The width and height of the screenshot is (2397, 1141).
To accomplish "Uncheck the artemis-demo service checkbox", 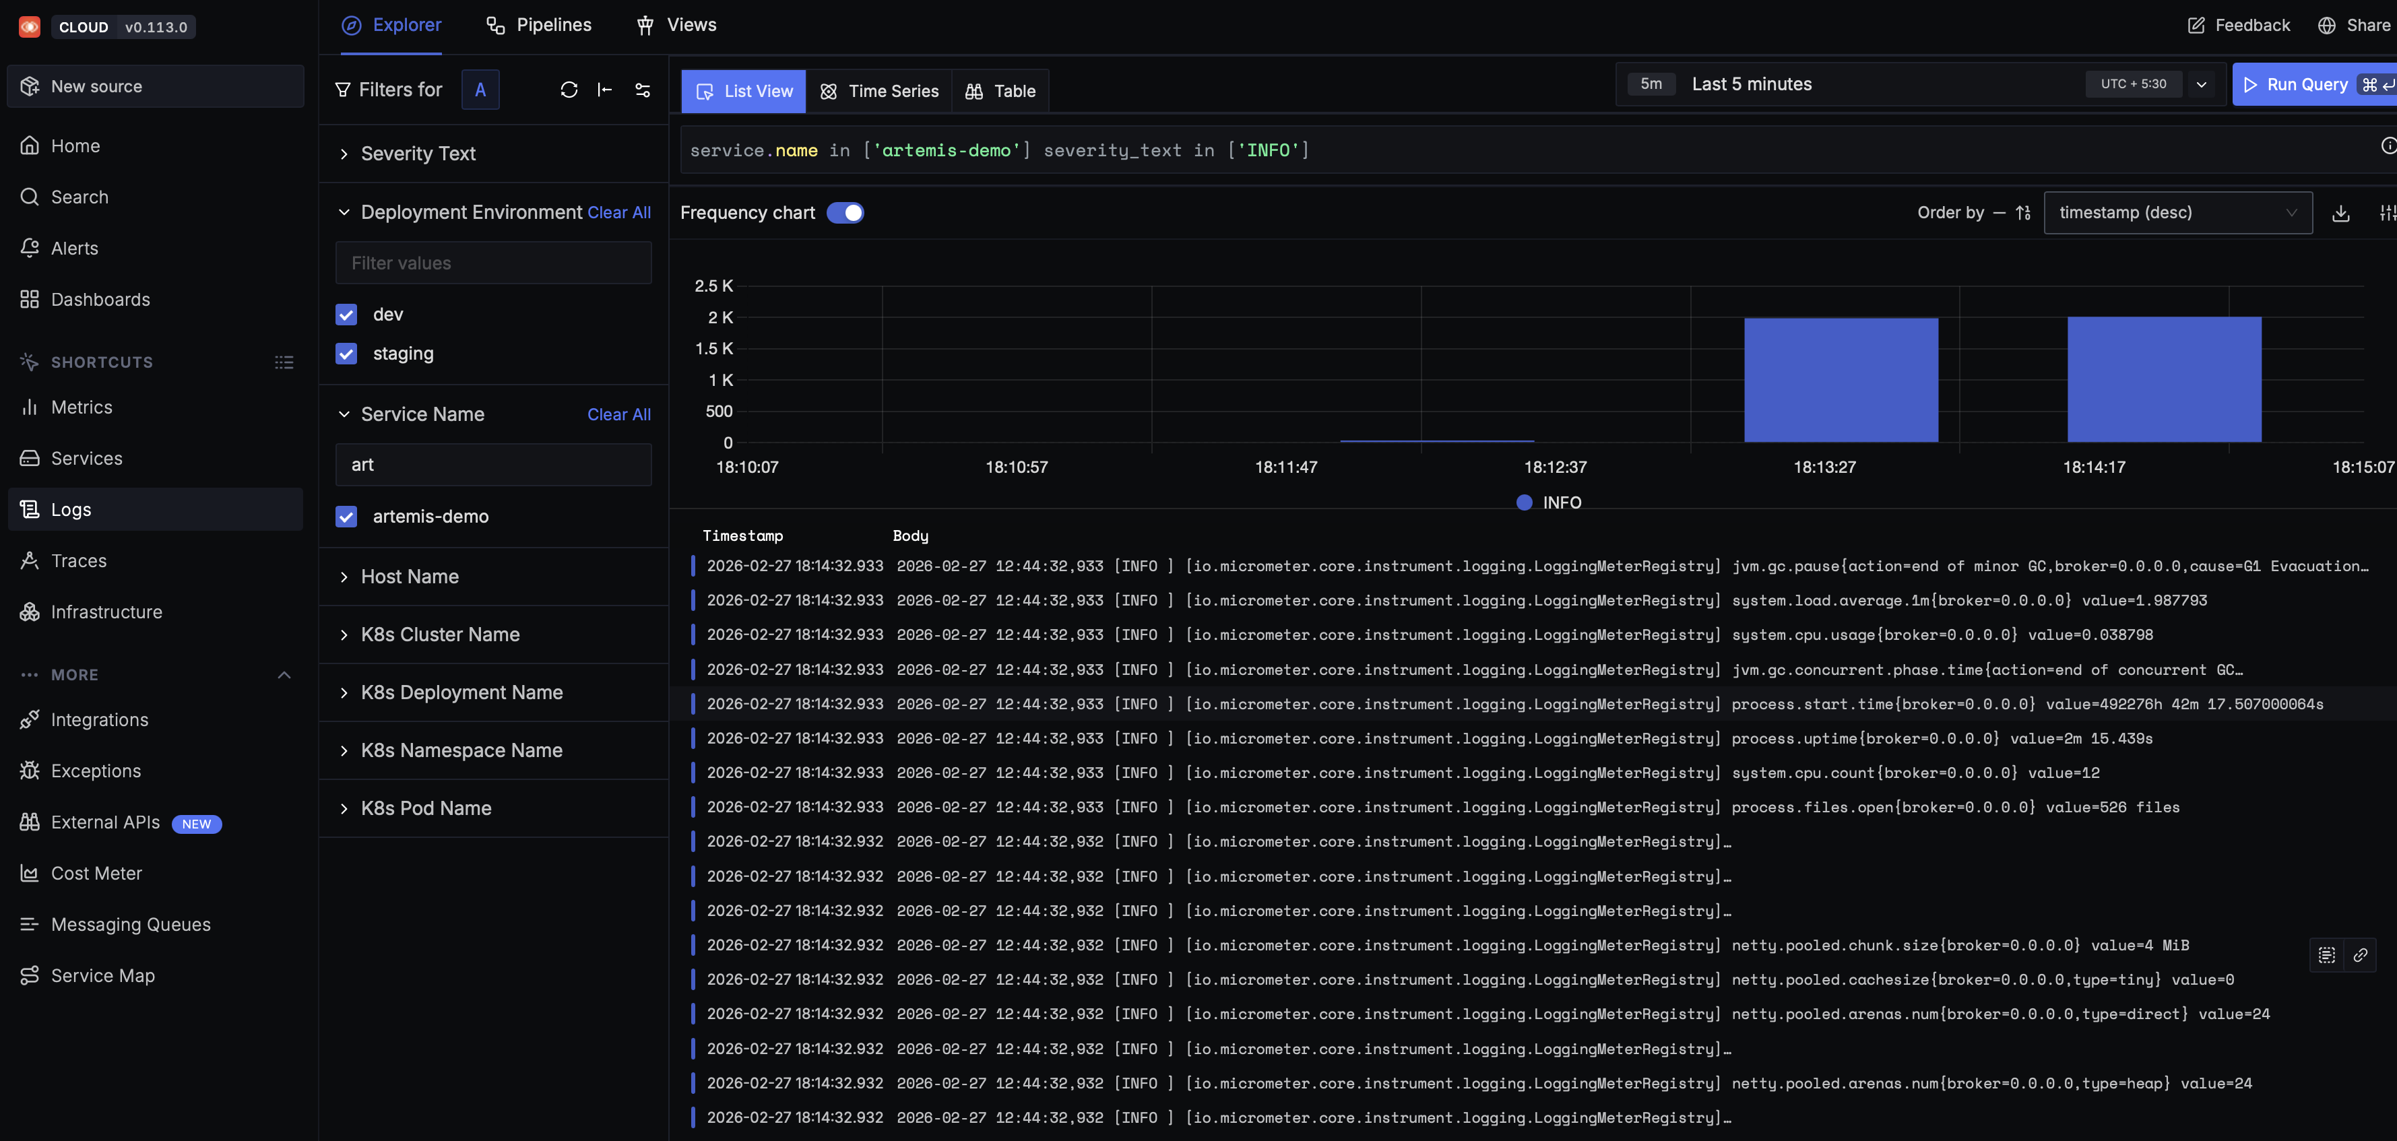I will pyautogui.click(x=346, y=517).
